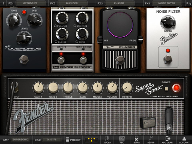Open the Tools guitar icon

click(x=107, y=140)
